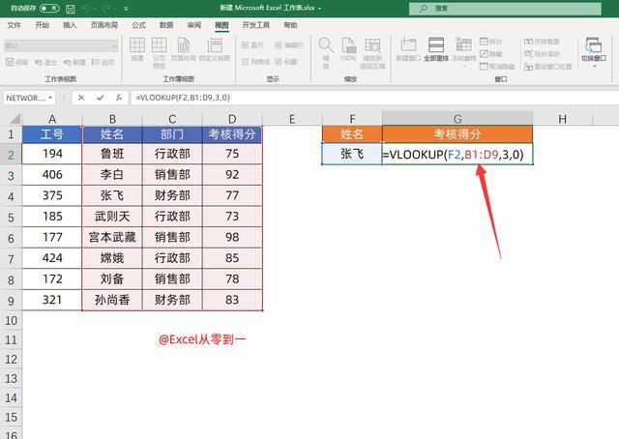Click 重设窗口位置 reset window position
This screenshot has height=439, width=619.
tap(548, 67)
